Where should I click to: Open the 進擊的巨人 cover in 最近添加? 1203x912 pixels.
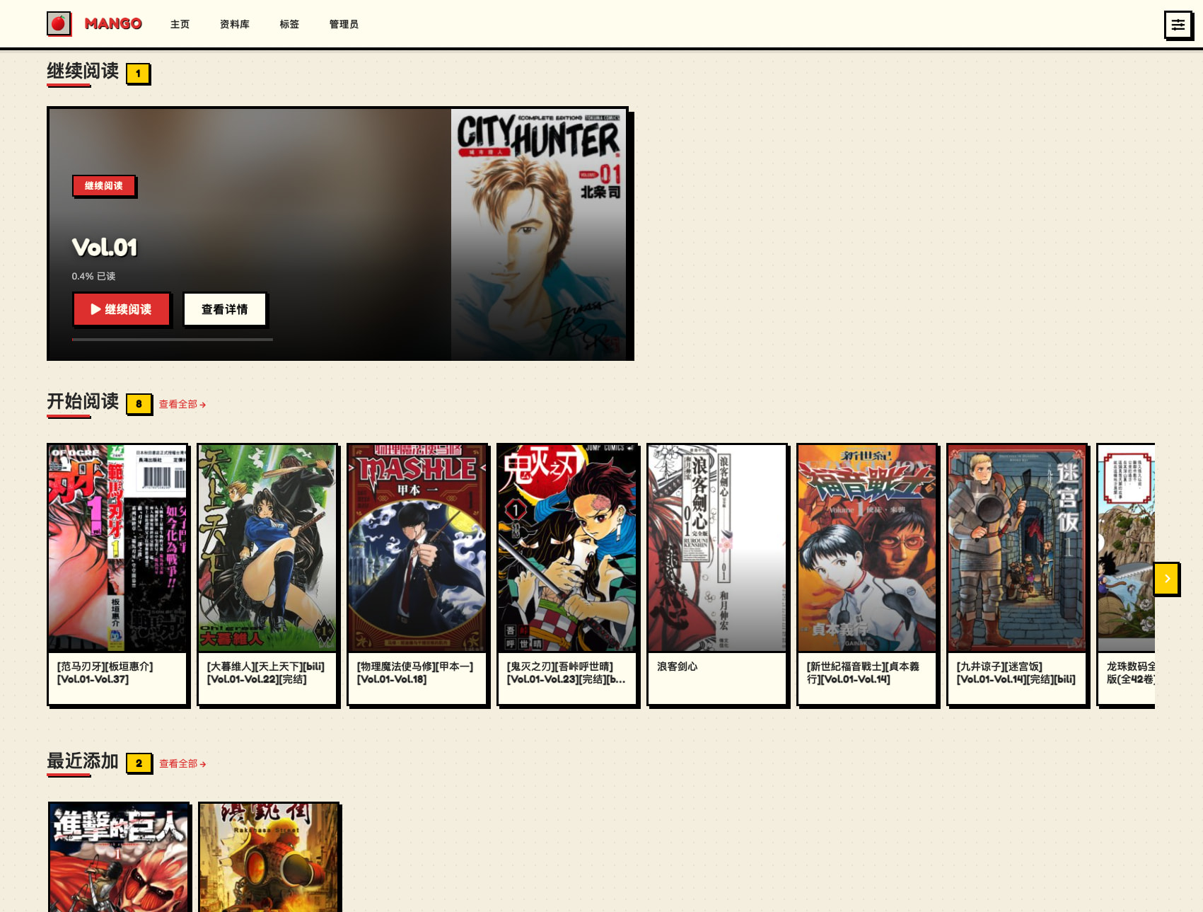[119, 858]
